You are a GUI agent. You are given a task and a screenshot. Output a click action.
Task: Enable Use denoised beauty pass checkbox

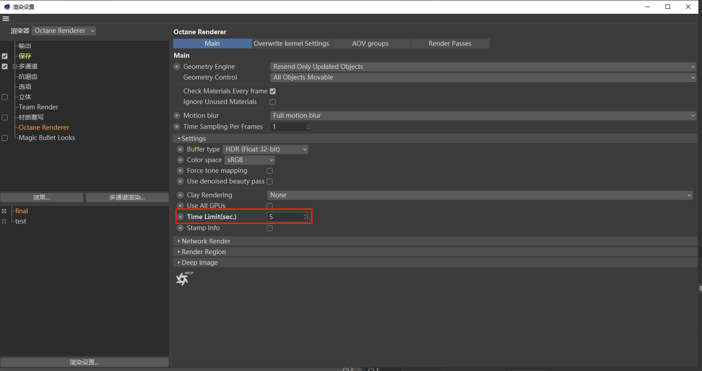click(x=269, y=181)
